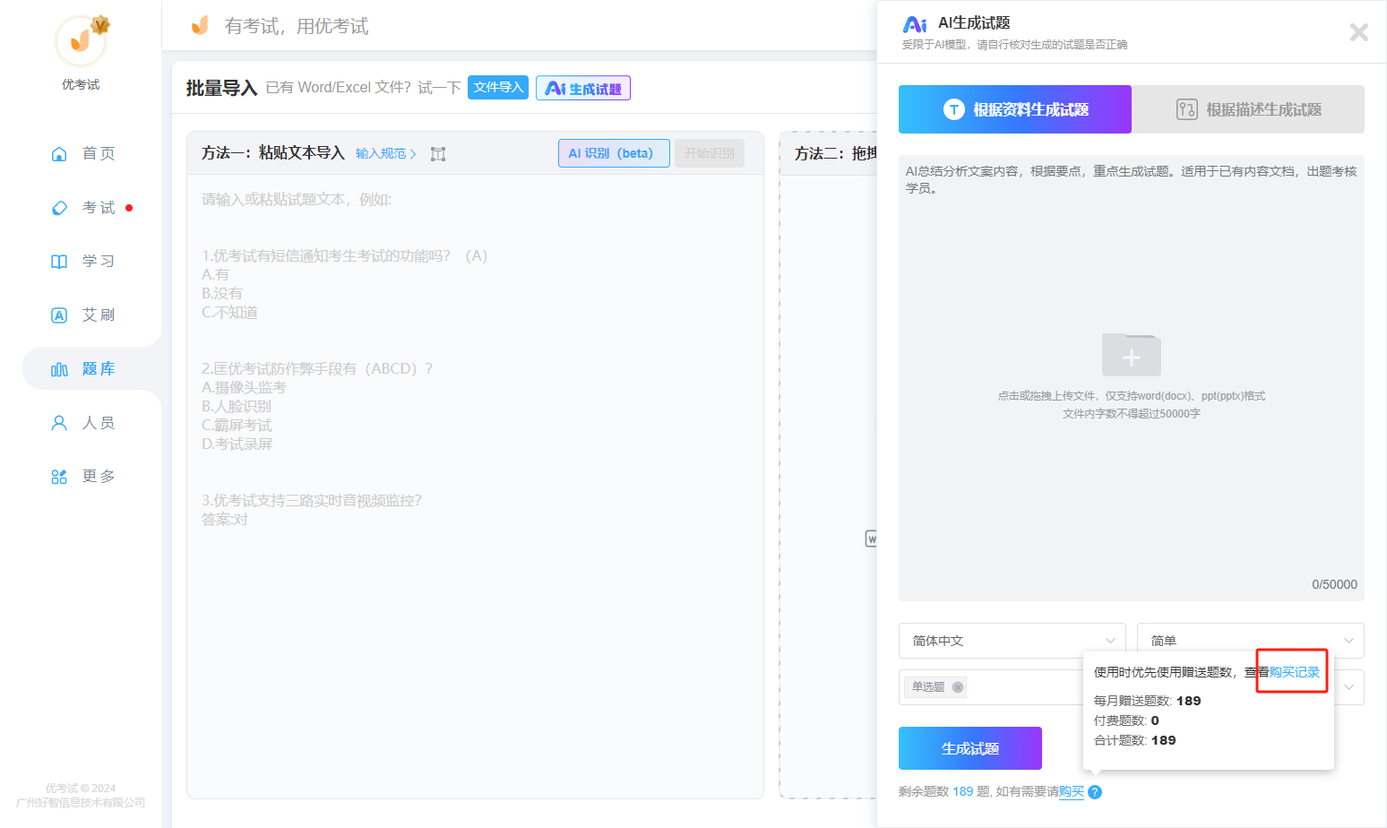Open the 简单 difficulty dropdown

coord(1251,641)
